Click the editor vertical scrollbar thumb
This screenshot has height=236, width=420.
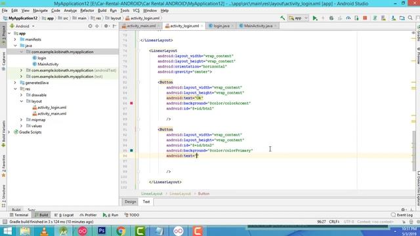[414, 151]
